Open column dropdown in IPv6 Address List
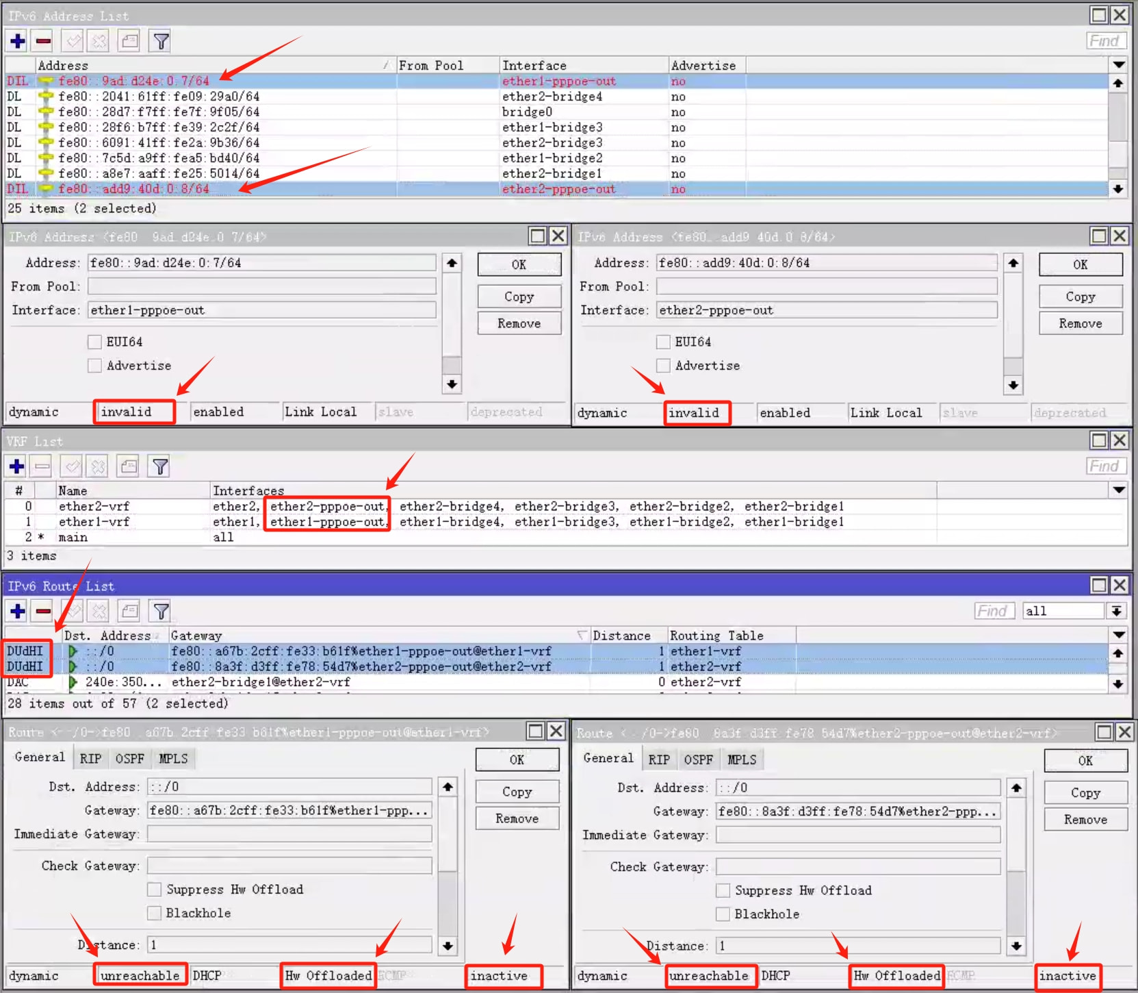 tap(1119, 65)
